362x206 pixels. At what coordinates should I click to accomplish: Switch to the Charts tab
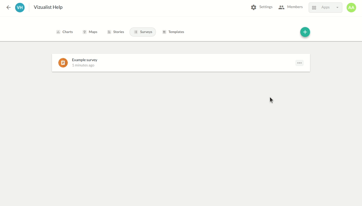[x=65, y=32]
